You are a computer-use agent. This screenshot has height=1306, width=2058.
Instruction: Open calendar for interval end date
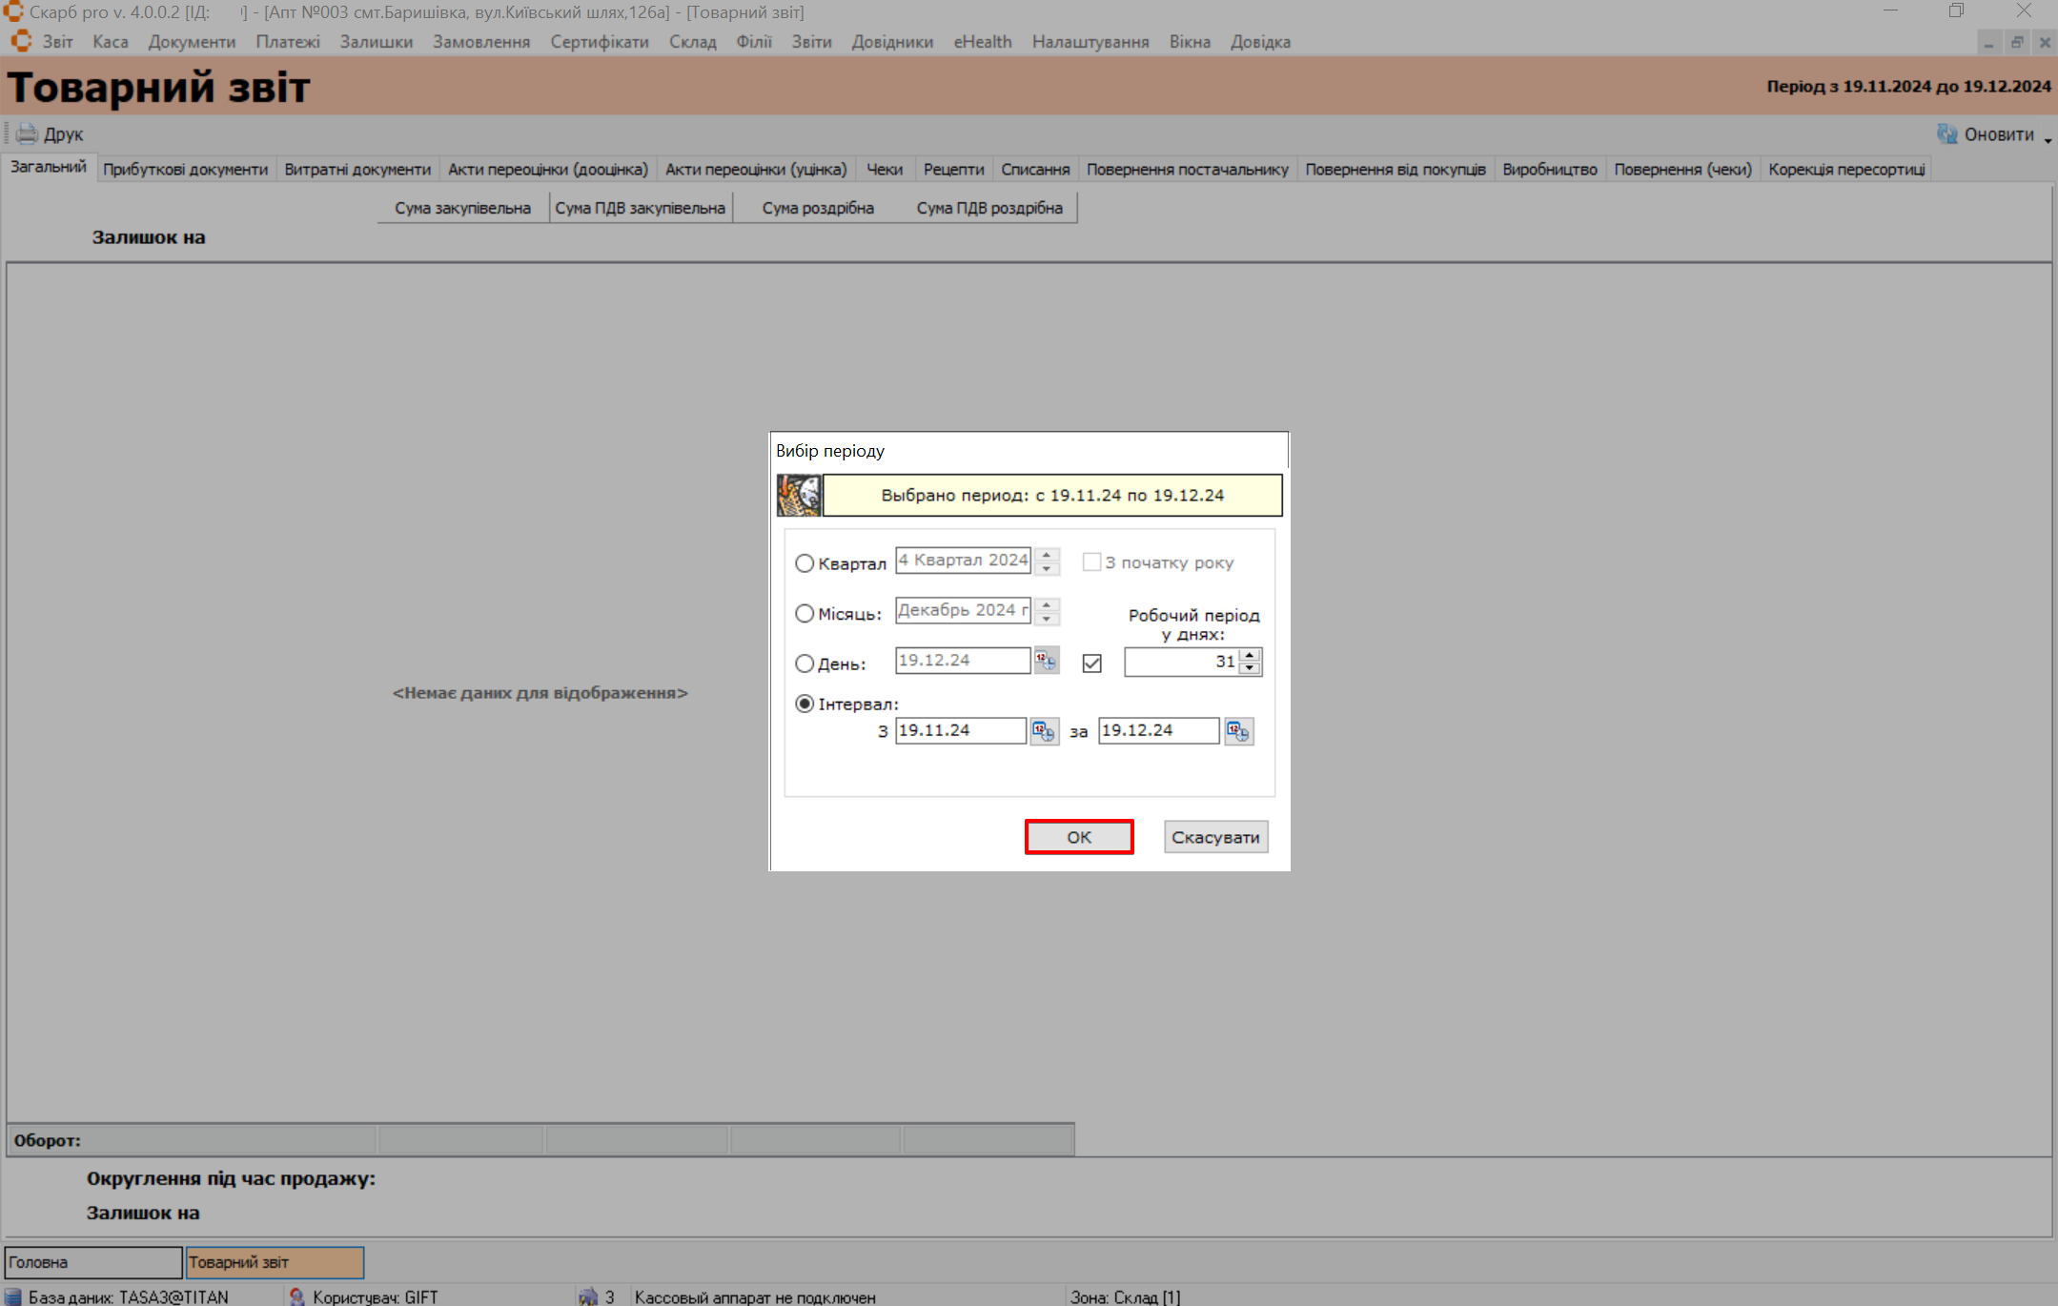tap(1238, 731)
